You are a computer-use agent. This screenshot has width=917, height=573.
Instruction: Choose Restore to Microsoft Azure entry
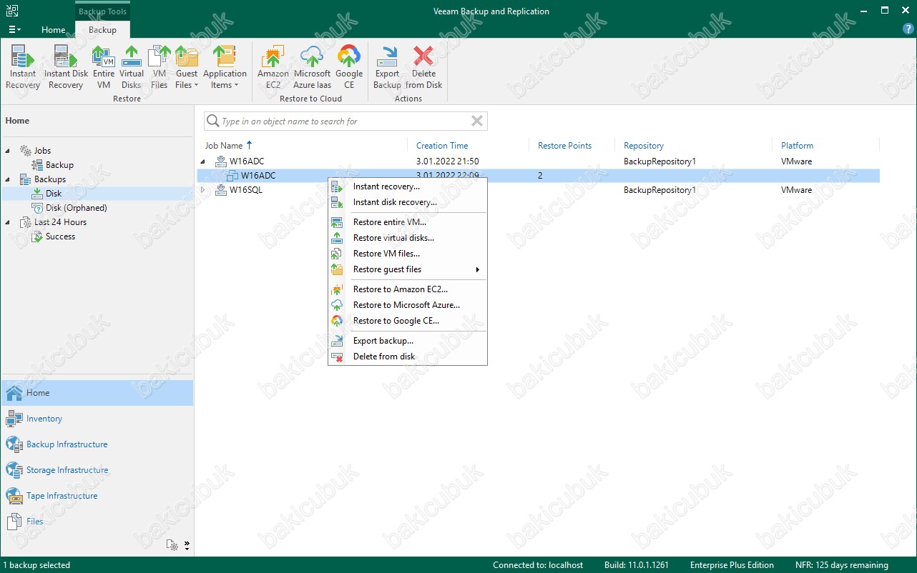pos(408,305)
